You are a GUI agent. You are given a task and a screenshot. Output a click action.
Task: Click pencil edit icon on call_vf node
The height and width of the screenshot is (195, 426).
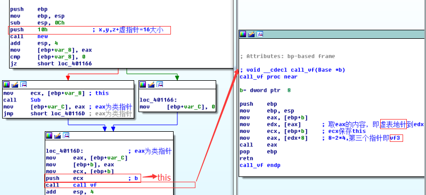coord(251,34)
